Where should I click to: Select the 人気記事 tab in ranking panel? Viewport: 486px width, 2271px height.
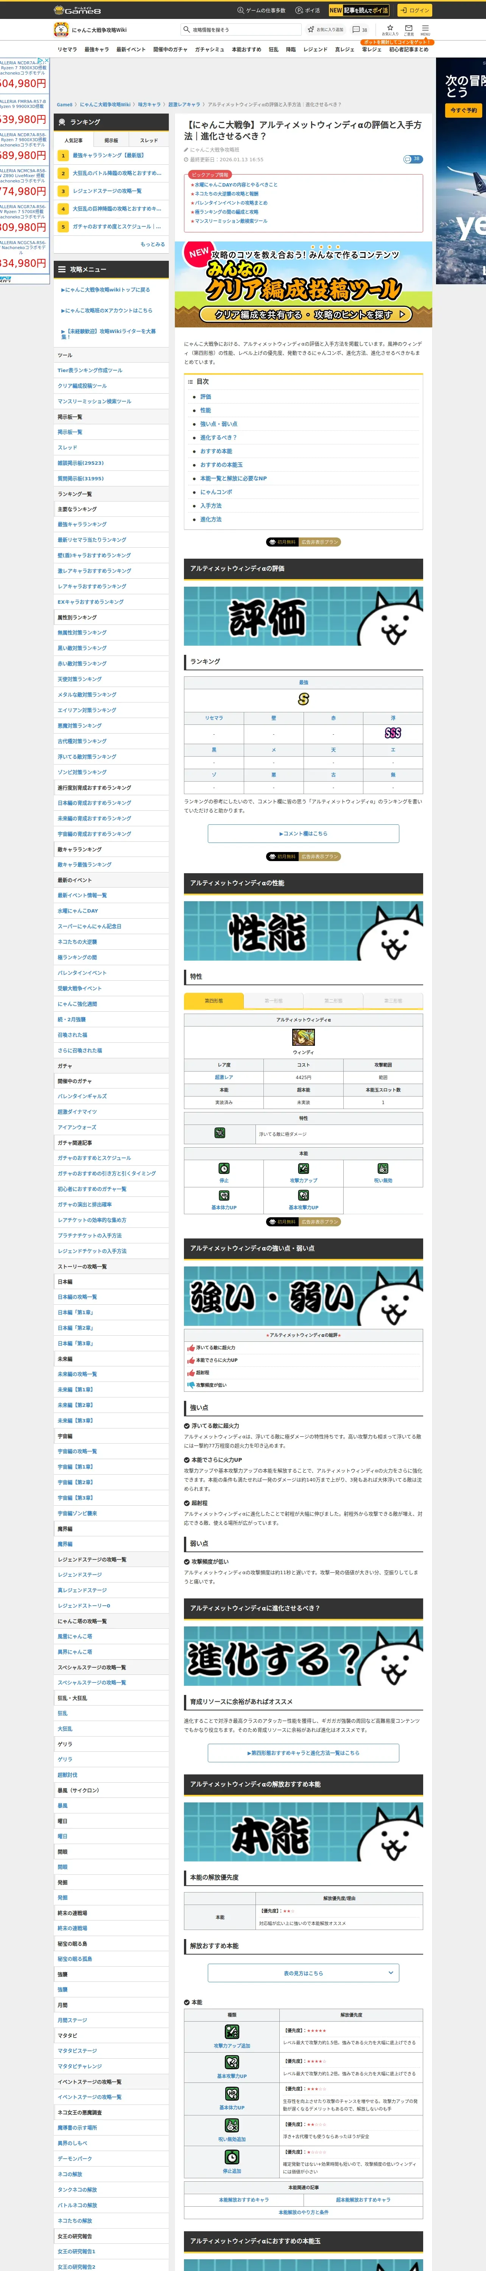73,140
